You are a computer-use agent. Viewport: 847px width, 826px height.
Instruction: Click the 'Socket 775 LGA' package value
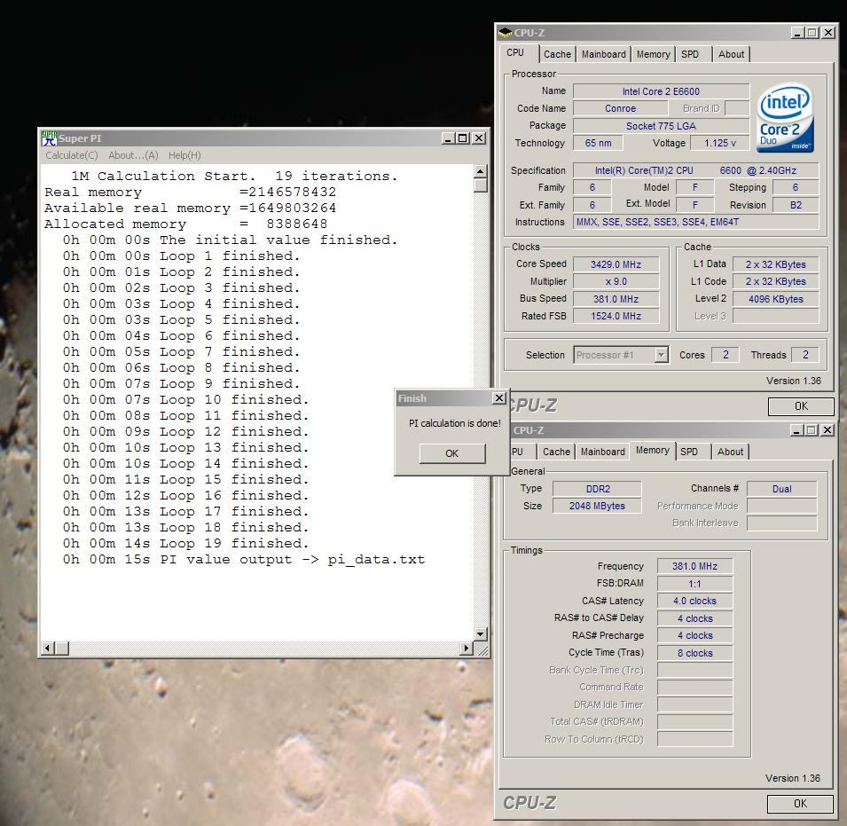pos(661,126)
